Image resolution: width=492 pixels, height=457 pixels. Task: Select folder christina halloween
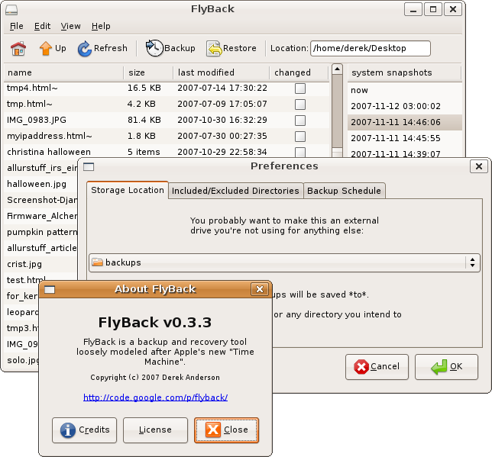(x=167, y=152)
